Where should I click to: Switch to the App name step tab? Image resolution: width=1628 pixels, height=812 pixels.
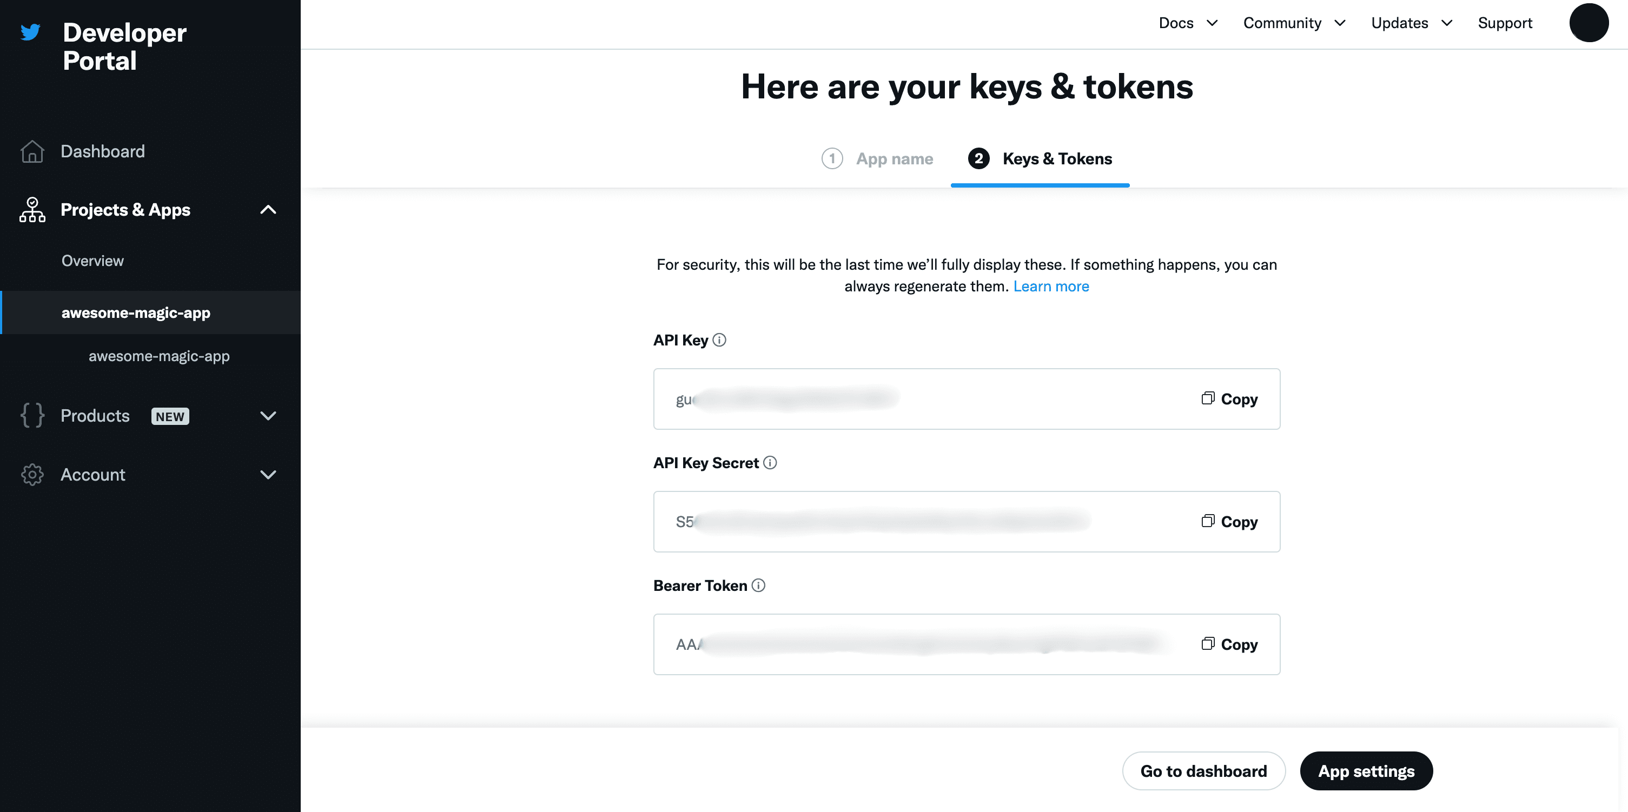coord(877,158)
